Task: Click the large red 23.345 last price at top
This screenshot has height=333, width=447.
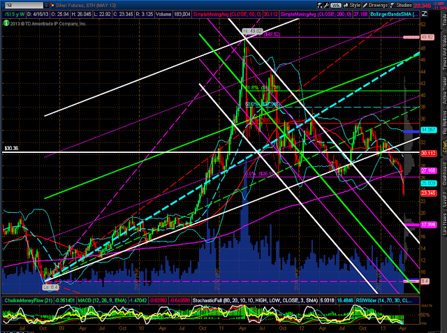Action: [x=423, y=6]
